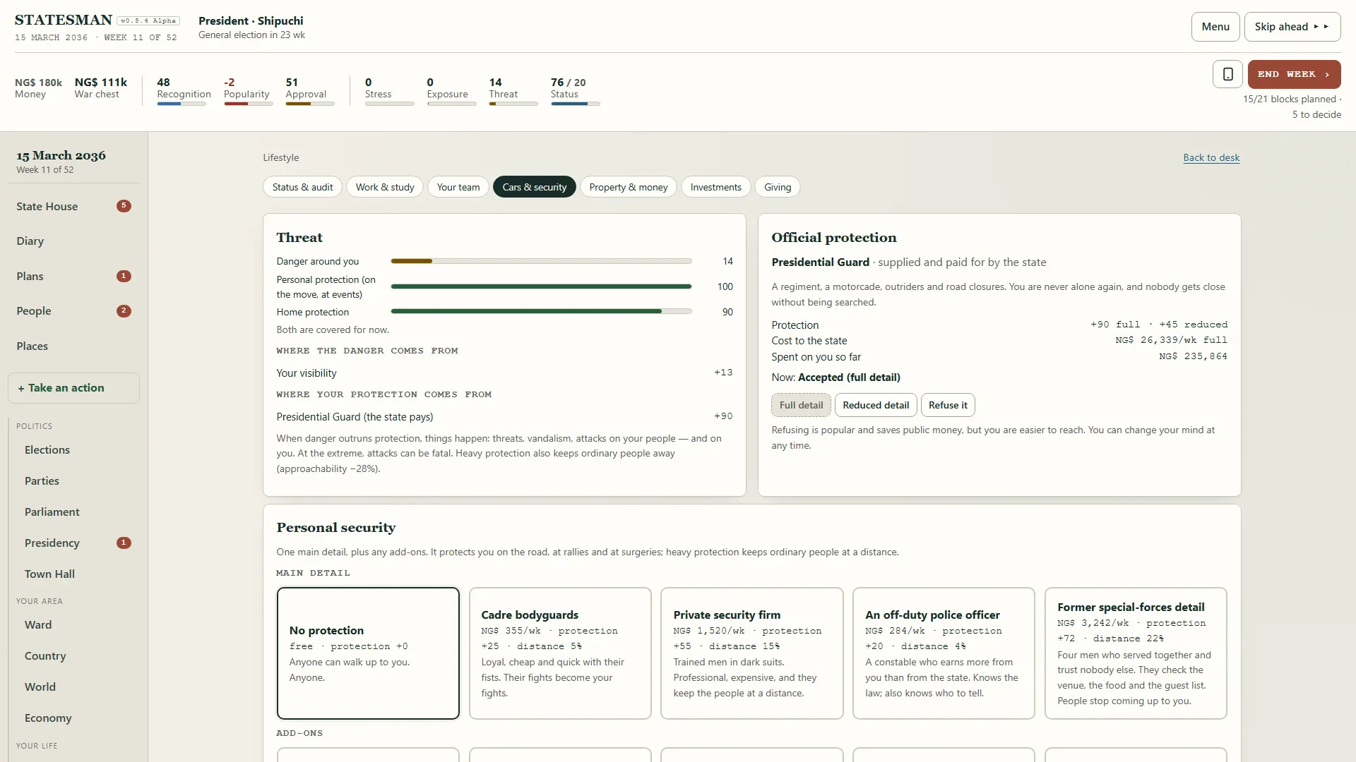Click the Presidency notification badge
1356x762 pixels.
[x=124, y=543]
